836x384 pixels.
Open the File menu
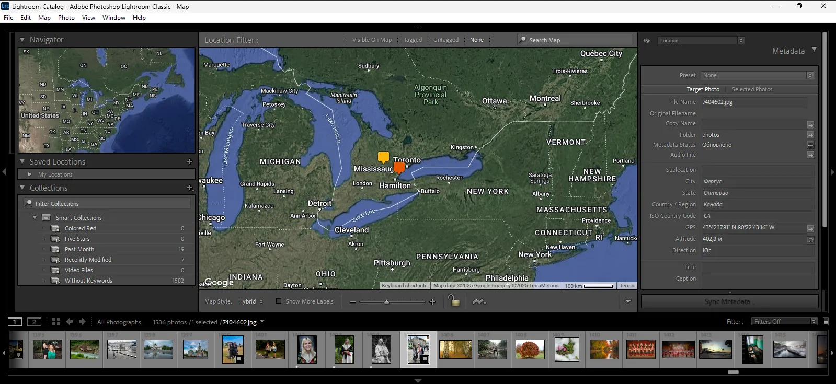8,18
